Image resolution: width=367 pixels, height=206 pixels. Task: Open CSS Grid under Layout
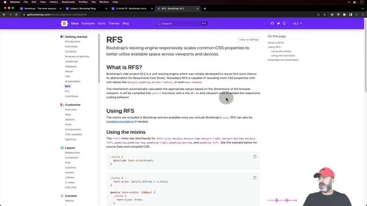[71, 187]
